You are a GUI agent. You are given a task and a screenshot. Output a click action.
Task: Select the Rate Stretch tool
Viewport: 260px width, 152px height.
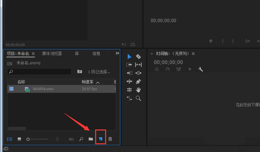click(x=129, y=98)
